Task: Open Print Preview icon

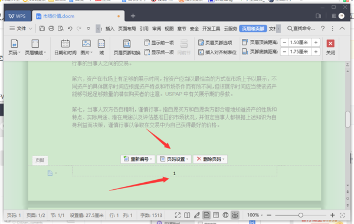Action: (x=61, y=28)
